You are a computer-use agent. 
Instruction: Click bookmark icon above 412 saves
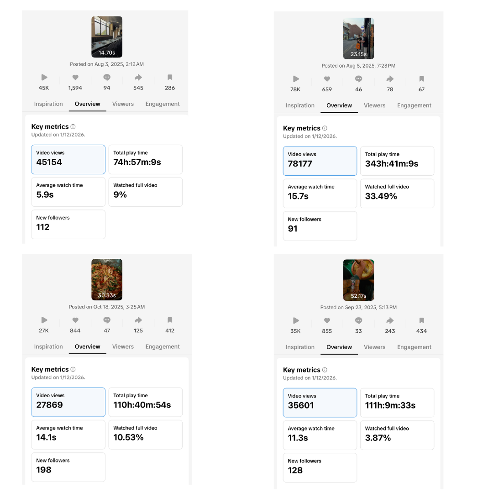(170, 320)
